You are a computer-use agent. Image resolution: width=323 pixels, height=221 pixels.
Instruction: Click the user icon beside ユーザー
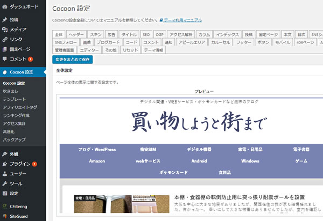[x=5, y=174]
